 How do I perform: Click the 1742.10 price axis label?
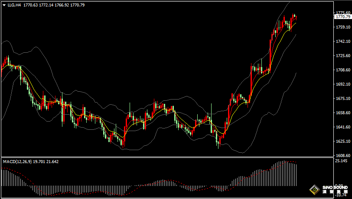[x=342, y=42]
